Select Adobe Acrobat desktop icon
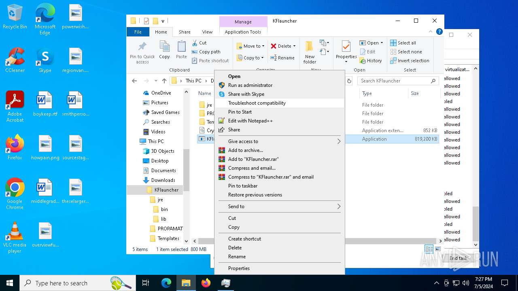This screenshot has height=291, width=518. (x=15, y=107)
